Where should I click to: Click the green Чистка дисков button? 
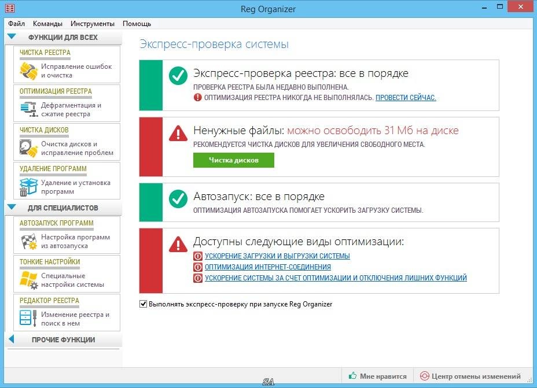pyautogui.click(x=234, y=160)
